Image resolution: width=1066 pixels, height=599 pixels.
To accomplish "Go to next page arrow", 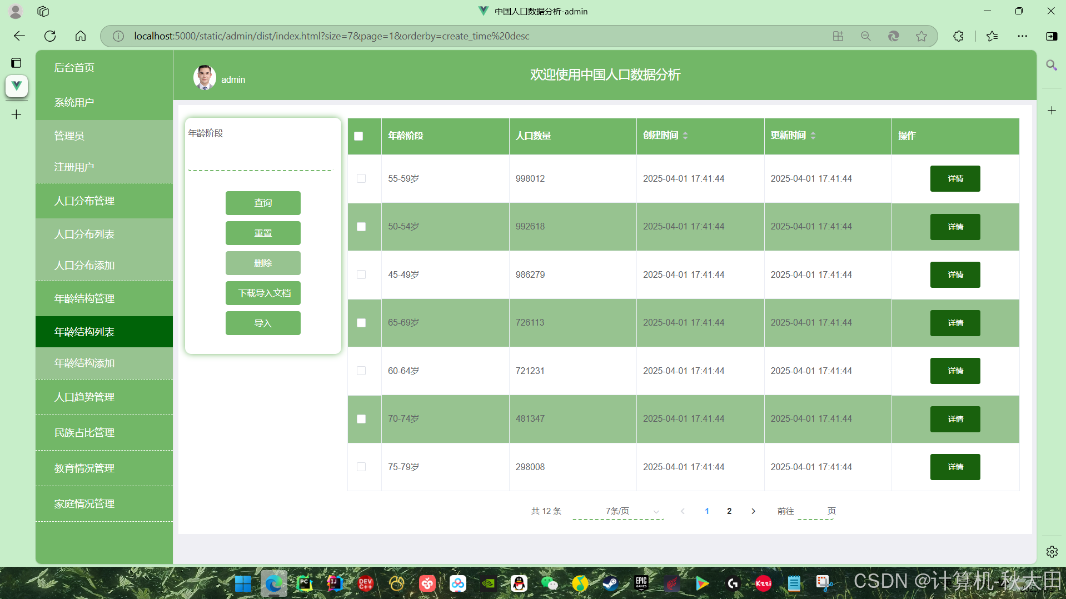I will (x=753, y=511).
